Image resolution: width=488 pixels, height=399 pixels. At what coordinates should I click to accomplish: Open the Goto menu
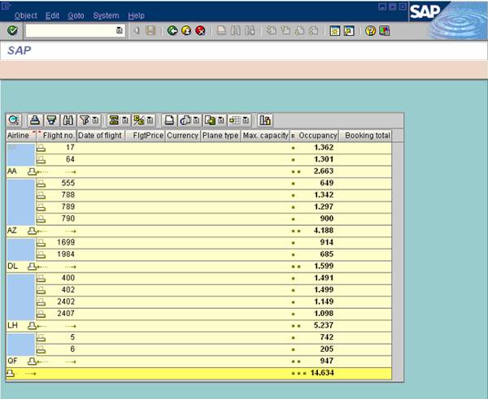tap(76, 15)
